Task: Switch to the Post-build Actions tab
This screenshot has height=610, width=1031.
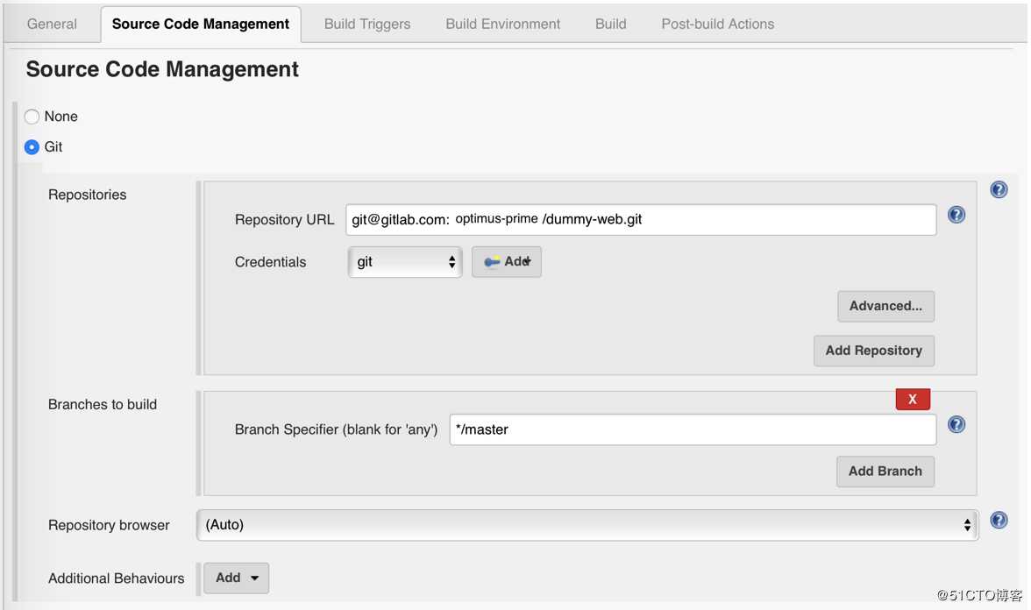Action: [717, 24]
